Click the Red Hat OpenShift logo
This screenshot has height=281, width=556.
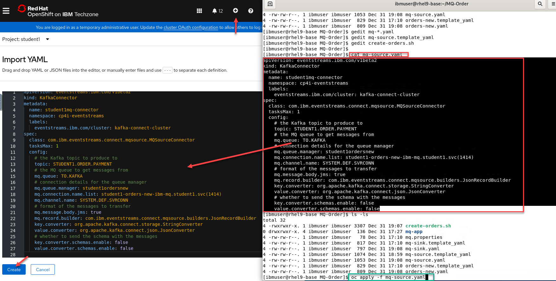(x=58, y=11)
